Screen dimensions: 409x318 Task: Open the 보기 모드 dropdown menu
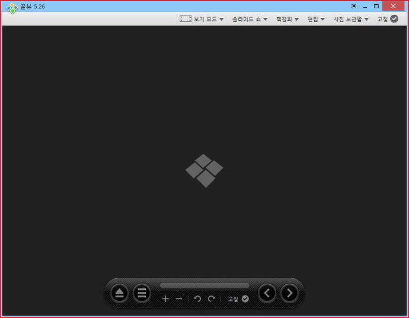(x=209, y=19)
